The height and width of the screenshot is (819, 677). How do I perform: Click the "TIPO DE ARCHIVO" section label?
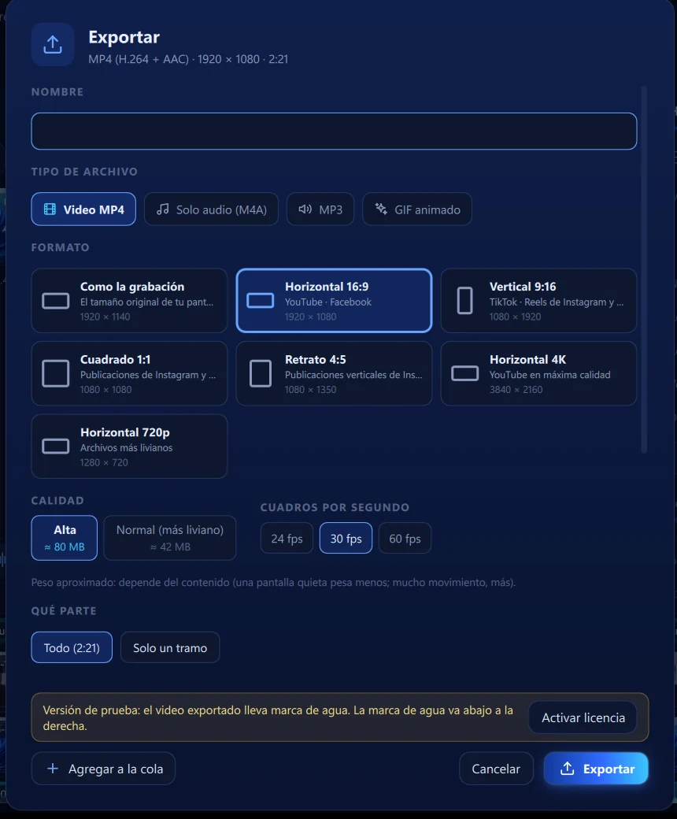click(84, 172)
